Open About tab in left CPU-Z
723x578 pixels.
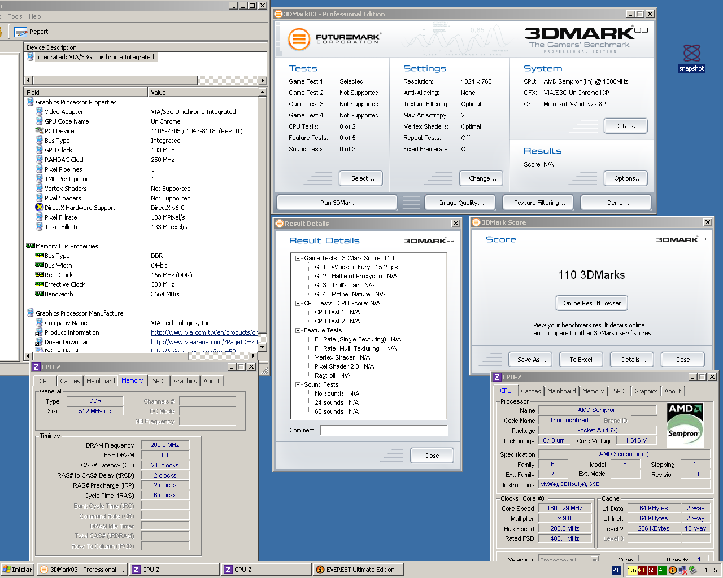coord(212,381)
